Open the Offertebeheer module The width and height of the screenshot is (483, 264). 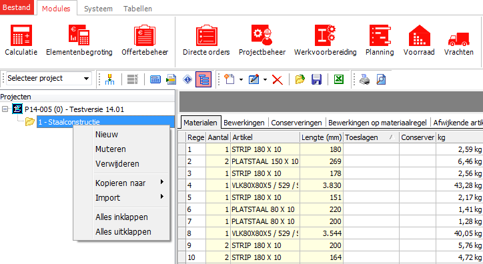pyautogui.click(x=145, y=40)
